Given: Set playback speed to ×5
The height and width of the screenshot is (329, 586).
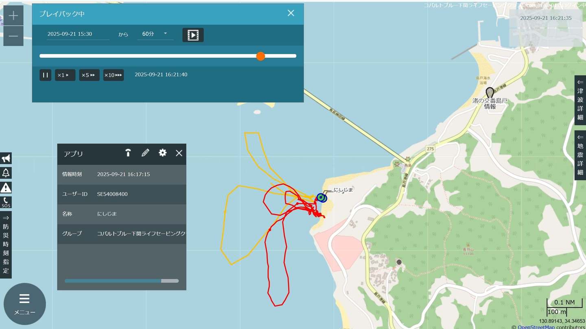Looking at the screenshot, I should 89,75.
